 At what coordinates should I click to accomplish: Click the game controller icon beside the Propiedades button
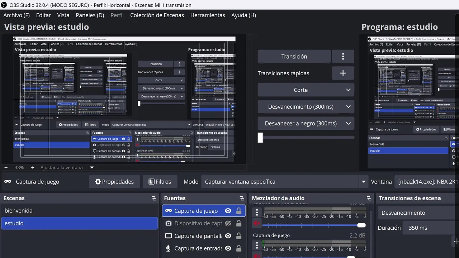(x=8, y=182)
